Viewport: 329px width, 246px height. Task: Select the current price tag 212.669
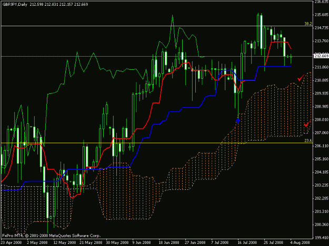pos(321,56)
